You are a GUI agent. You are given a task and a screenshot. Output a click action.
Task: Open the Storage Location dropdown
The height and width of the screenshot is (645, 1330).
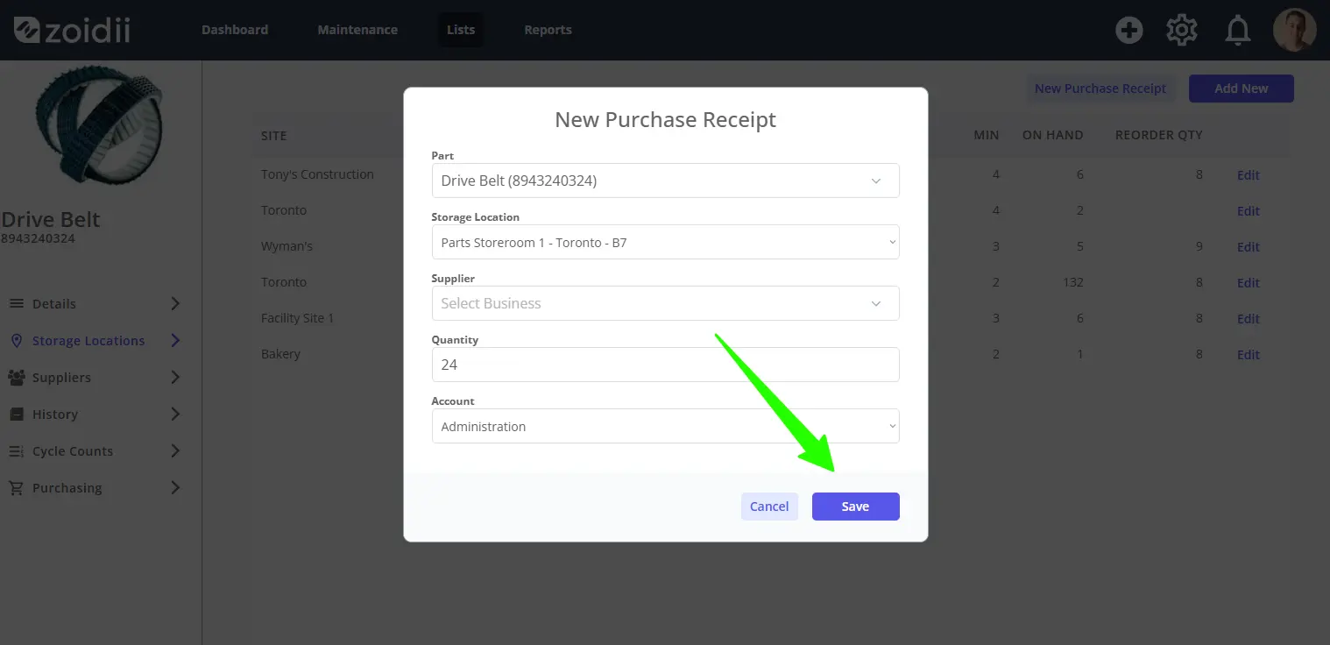[x=665, y=242]
